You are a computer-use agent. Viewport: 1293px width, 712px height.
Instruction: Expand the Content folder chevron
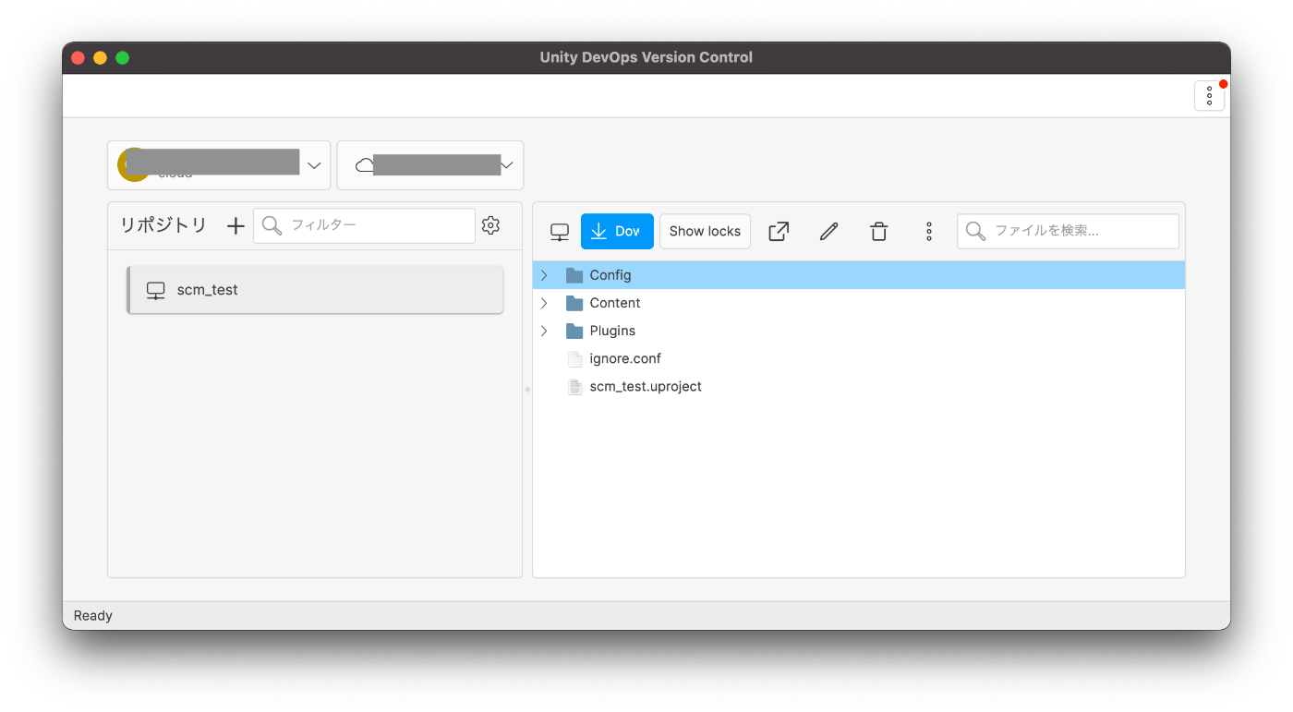point(544,303)
